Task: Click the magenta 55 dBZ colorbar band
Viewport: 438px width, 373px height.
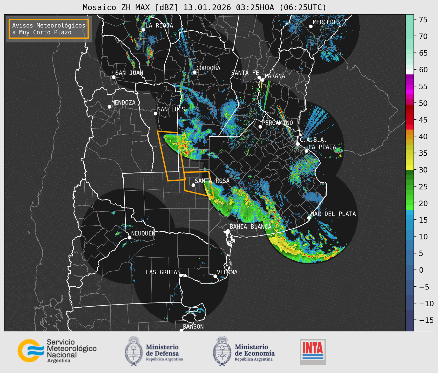Action: tap(409, 86)
